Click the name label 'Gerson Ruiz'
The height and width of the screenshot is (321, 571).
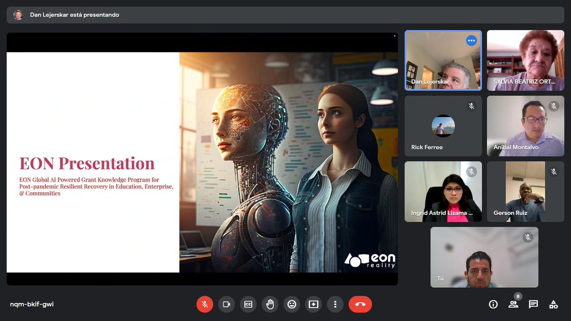coord(511,213)
